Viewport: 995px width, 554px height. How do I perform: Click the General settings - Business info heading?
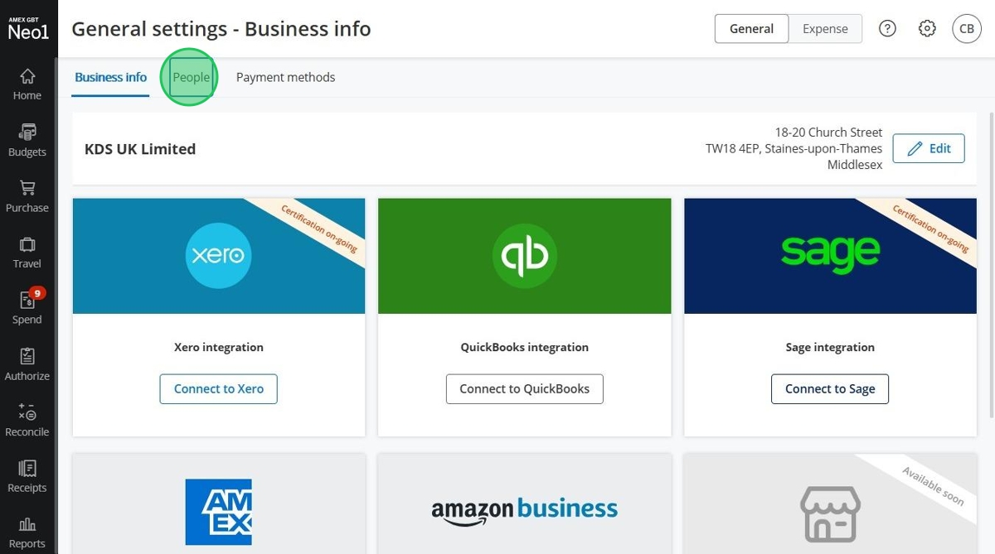[x=221, y=29]
